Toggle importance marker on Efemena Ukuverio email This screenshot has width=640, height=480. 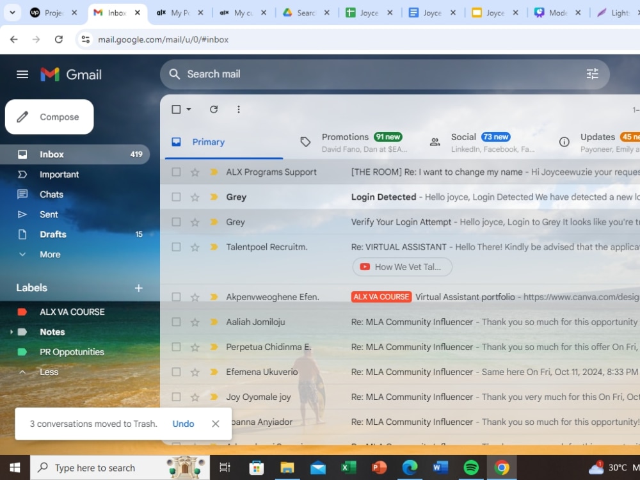pyautogui.click(x=214, y=372)
